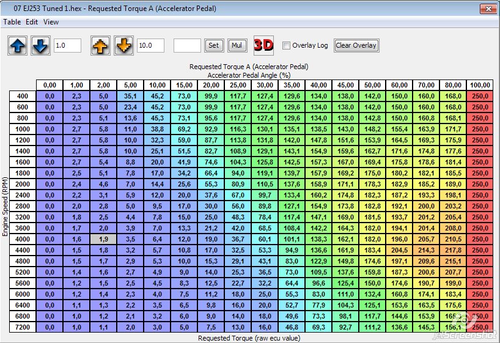Viewport: 500px width, 343px height.
Task: Select cell 36,5 in the 5200 RPM row
Action: tap(265, 272)
